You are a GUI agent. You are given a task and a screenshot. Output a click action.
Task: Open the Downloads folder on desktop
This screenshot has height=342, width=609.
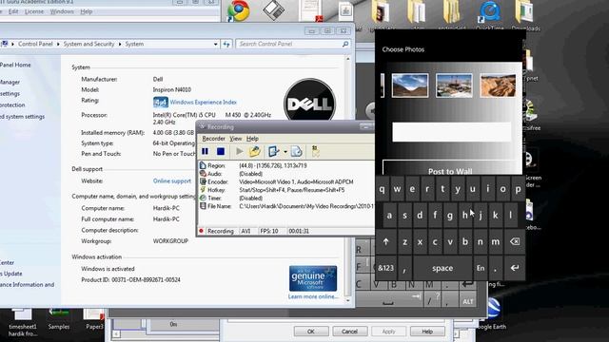click(x=525, y=14)
